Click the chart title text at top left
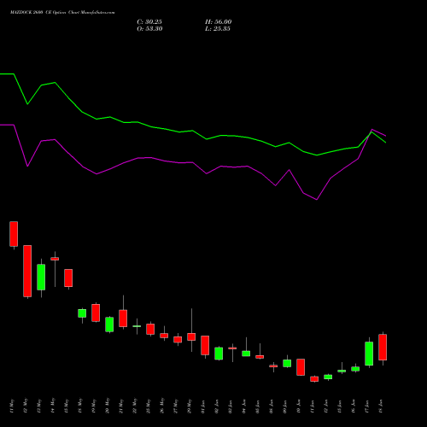The height and width of the screenshot is (427, 427). pos(62,13)
